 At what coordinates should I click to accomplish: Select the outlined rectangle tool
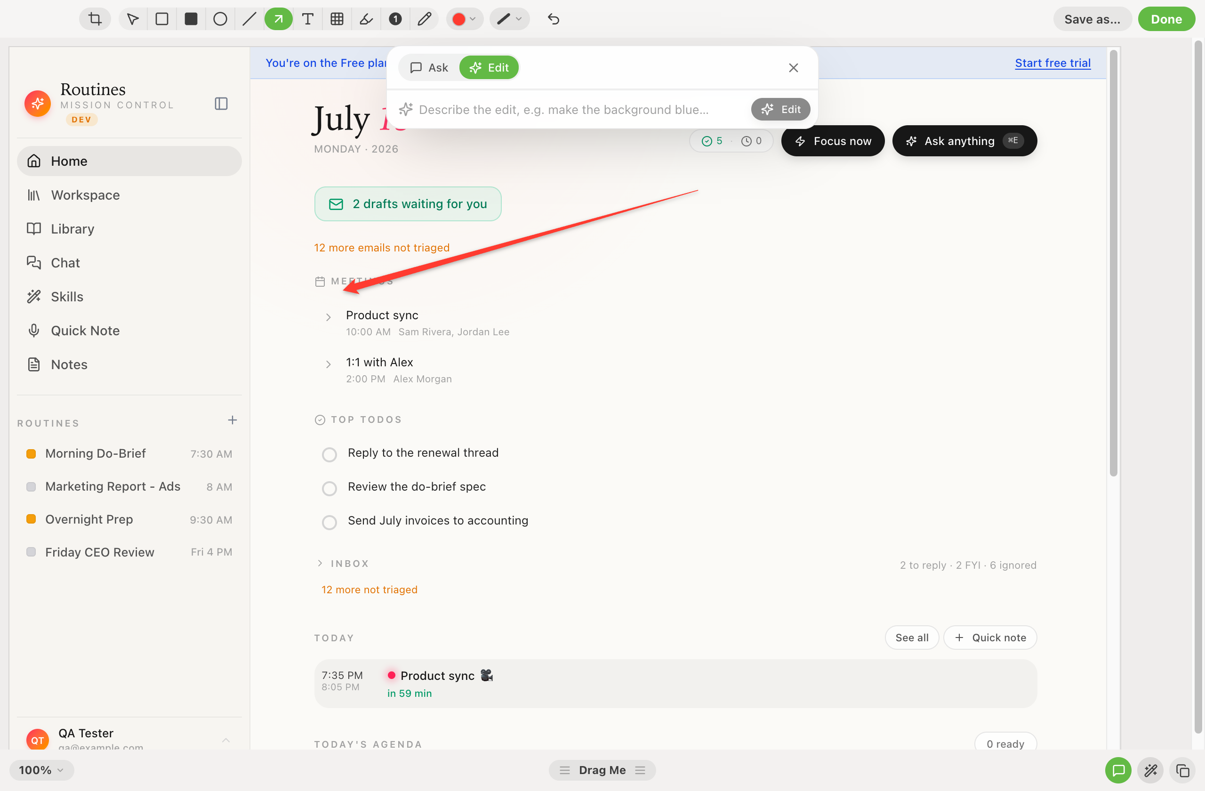(162, 19)
